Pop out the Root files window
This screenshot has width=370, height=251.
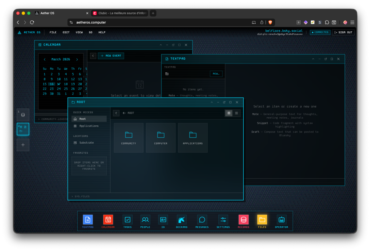[x=224, y=102]
